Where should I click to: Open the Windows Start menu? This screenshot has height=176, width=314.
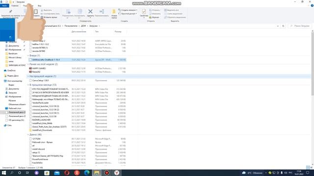(4, 173)
